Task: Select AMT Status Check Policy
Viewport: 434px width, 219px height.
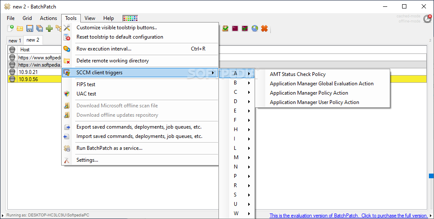Action: pyautogui.click(x=323, y=74)
